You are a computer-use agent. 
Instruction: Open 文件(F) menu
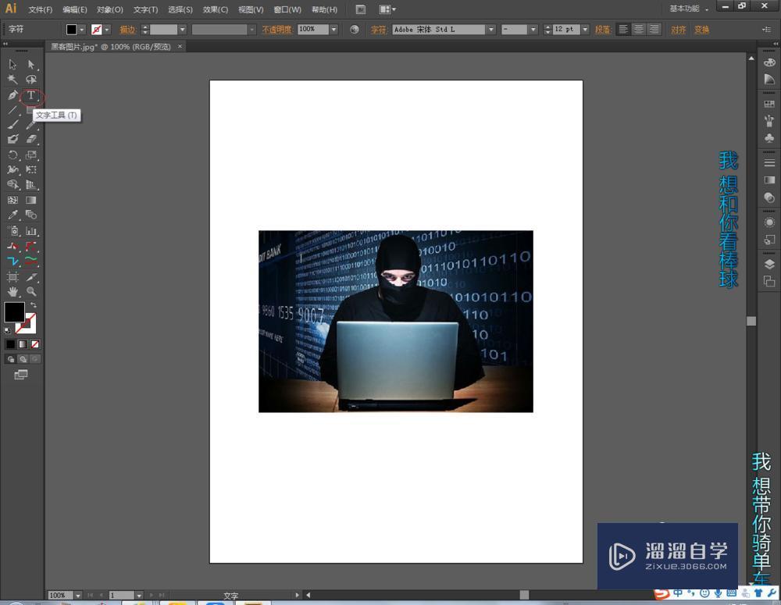pyautogui.click(x=41, y=10)
